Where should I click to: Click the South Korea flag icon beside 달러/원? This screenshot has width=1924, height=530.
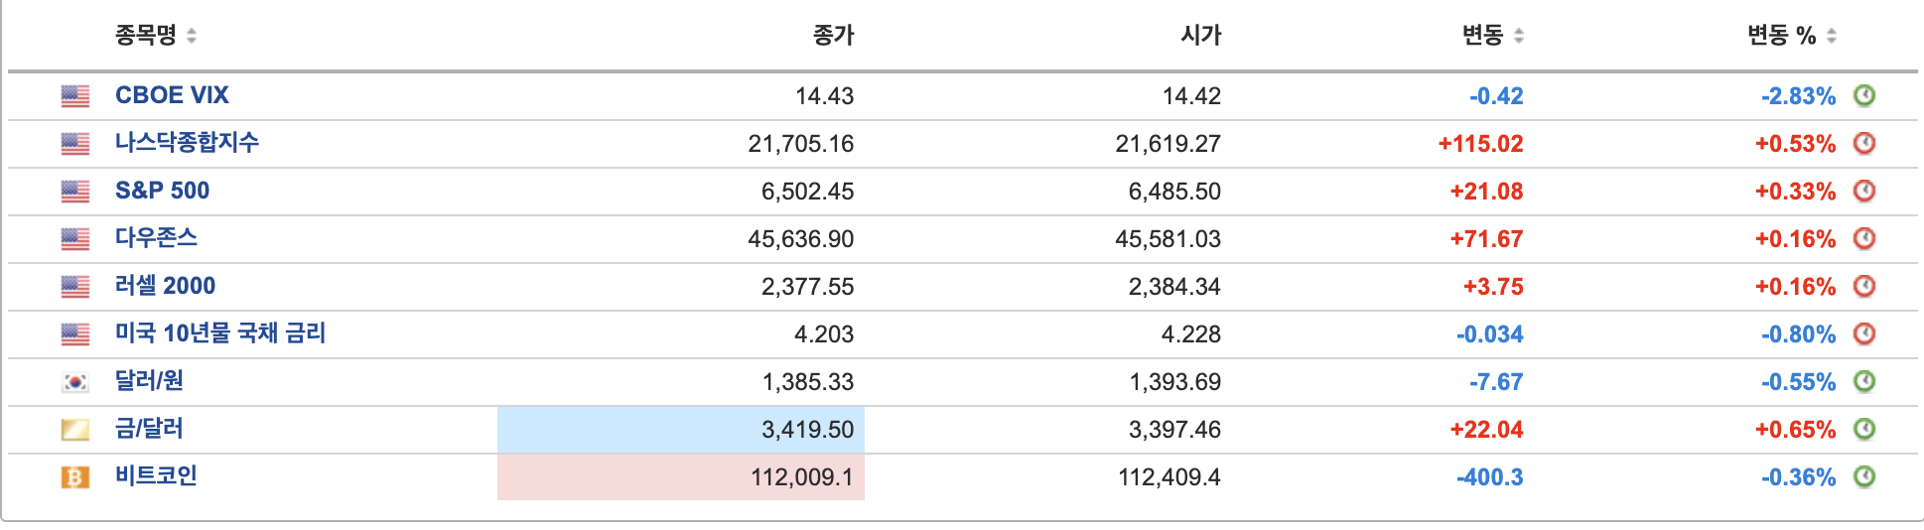click(75, 382)
